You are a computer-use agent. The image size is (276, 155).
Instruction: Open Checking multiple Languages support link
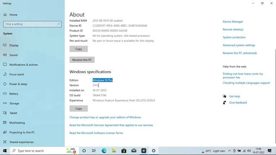[246, 83]
